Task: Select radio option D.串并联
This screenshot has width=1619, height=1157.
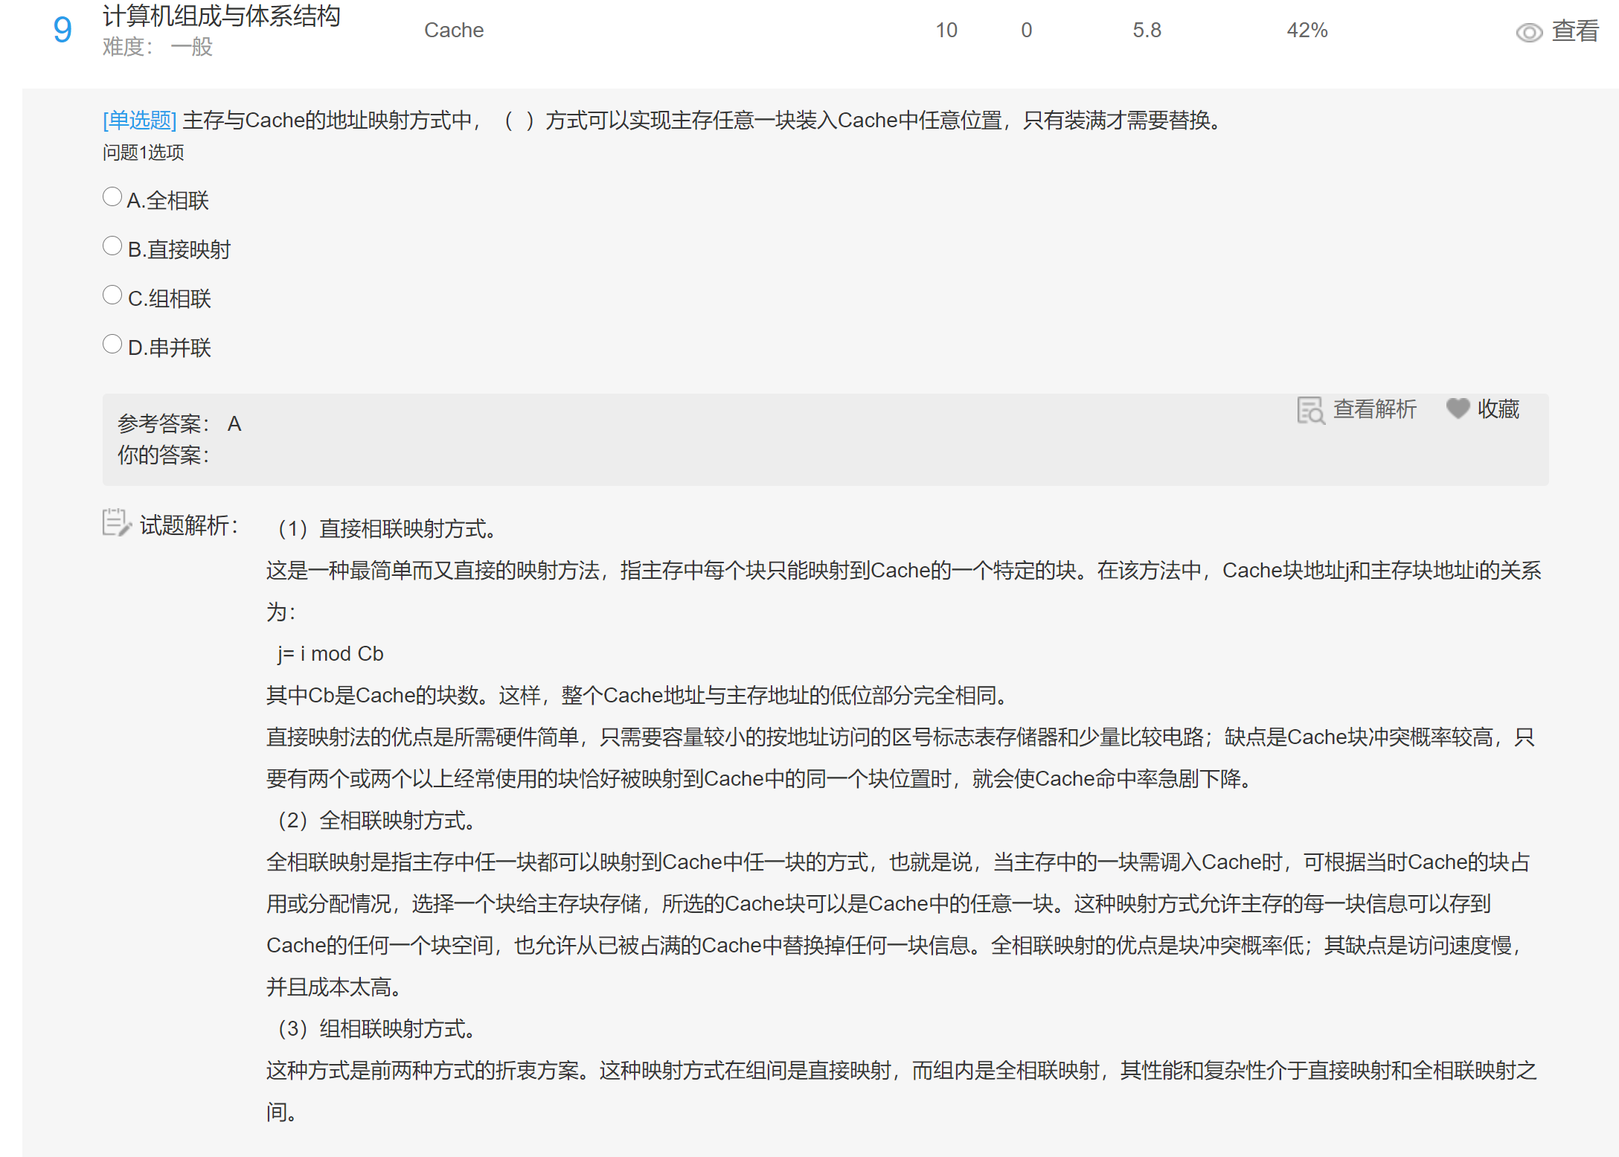Action: (x=112, y=344)
